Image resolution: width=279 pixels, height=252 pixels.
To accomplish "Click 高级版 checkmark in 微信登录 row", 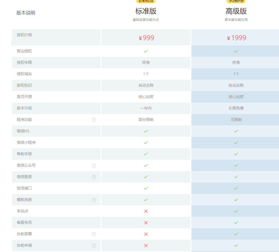I will [x=236, y=177].
